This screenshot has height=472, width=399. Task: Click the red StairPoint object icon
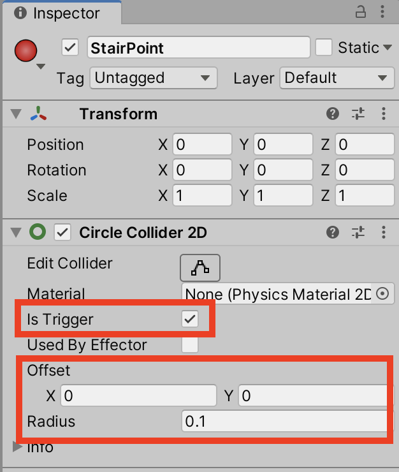coord(25,50)
